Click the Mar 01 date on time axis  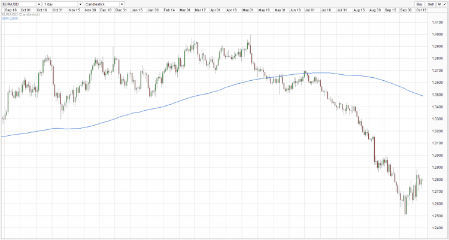tap(185, 10)
